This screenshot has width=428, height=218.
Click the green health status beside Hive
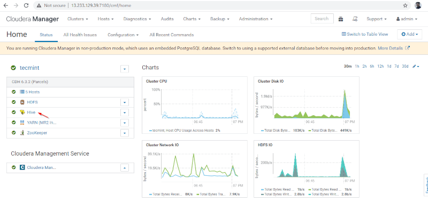(14, 112)
